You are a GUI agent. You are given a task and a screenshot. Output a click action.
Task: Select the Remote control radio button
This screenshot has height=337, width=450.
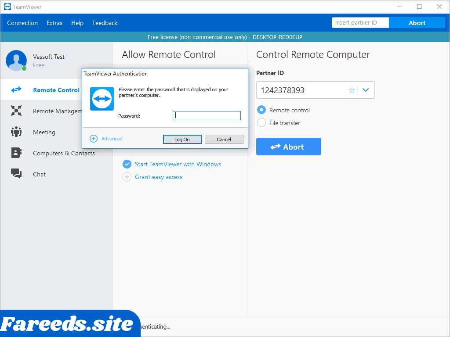point(261,110)
